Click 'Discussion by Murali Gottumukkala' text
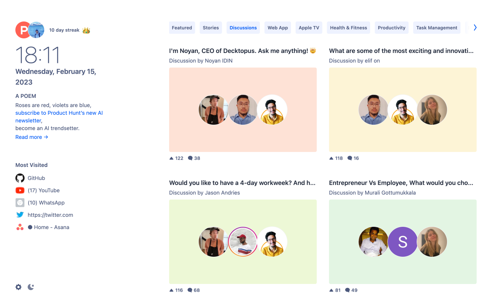492x307 pixels. 372,193
